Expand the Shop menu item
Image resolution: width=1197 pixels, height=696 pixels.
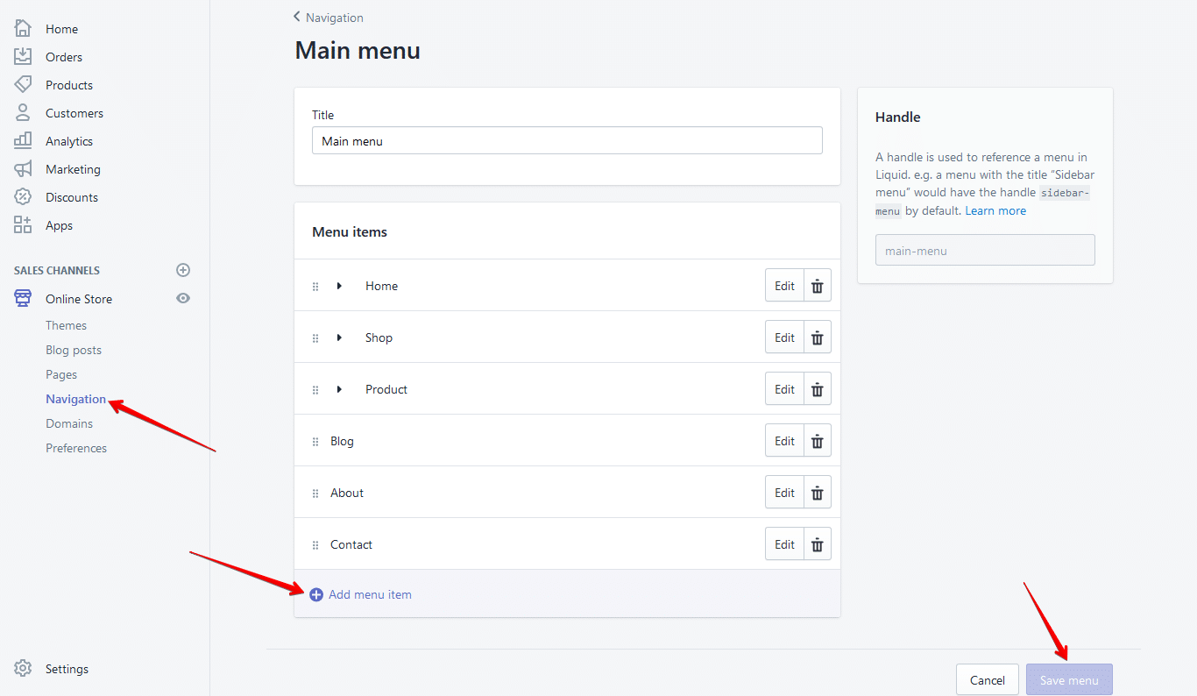340,337
